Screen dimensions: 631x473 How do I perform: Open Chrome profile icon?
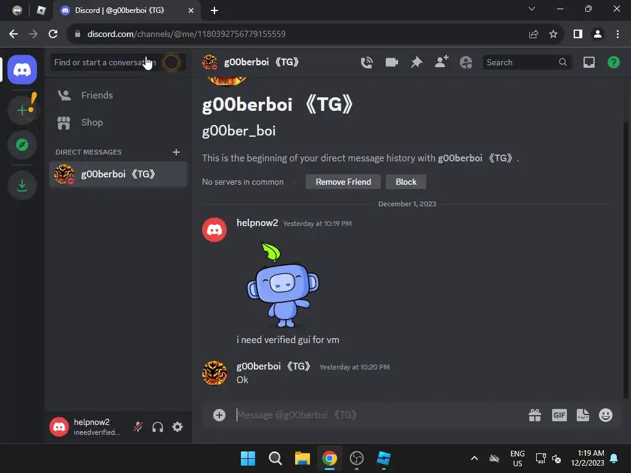[598, 34]
